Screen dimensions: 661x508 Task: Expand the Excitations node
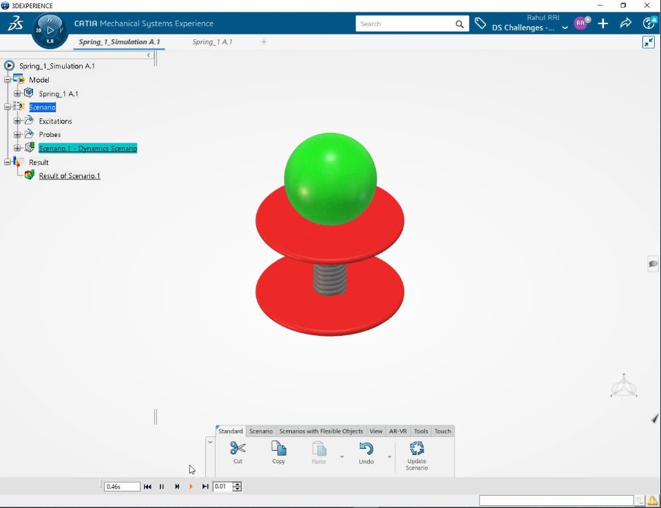click(17, 120)
